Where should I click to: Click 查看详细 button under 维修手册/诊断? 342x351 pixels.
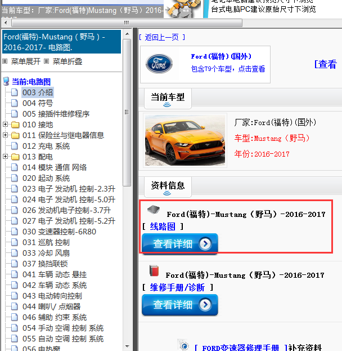click(x=179, y=305)
